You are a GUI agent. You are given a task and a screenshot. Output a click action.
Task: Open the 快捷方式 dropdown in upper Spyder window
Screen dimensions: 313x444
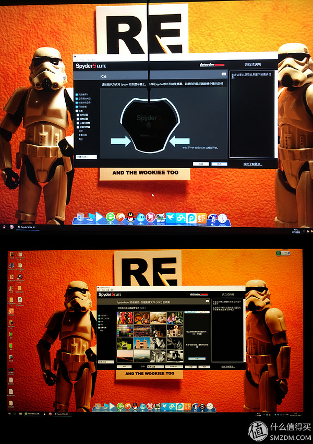[x=86, y=157]
